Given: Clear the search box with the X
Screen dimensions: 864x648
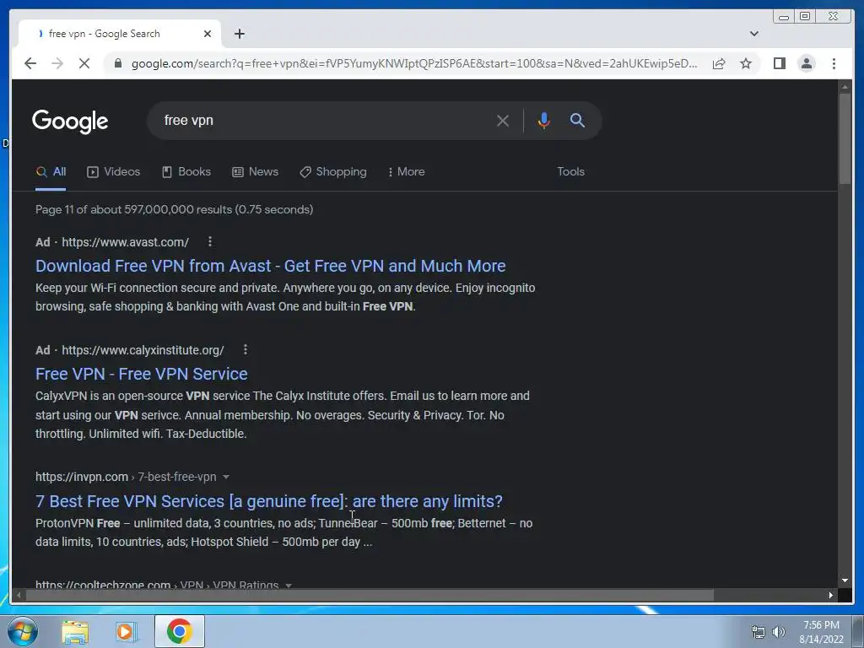Looking at the screenshot, I should tap(503, 120).
